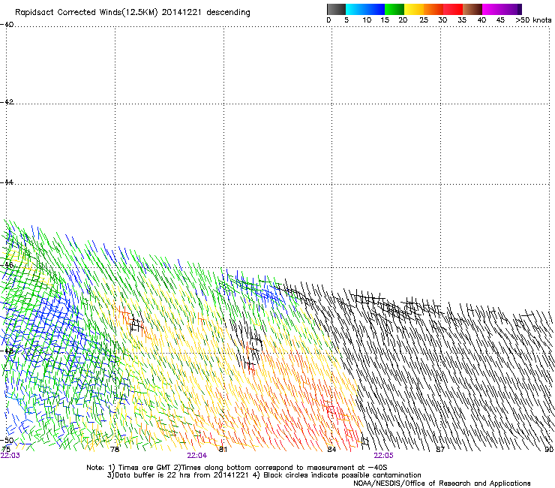Screen dimensions: 555x488
Task: Click the 87 longitude axis label
Action: (440, 450)
